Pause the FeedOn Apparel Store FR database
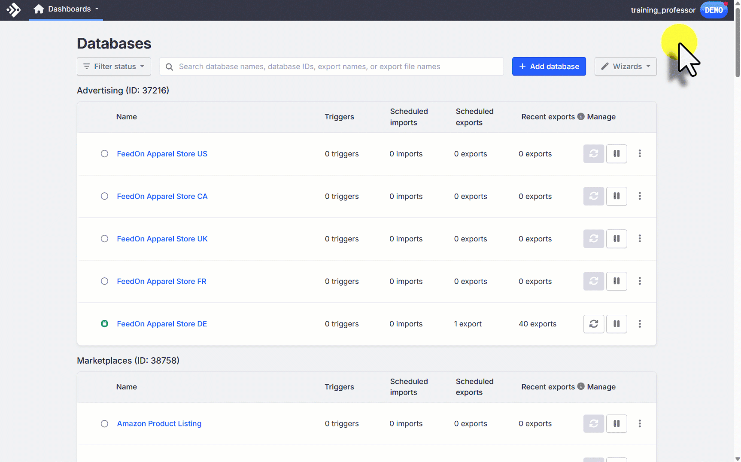This screenshot has width=741, height=462. point(616,281)
